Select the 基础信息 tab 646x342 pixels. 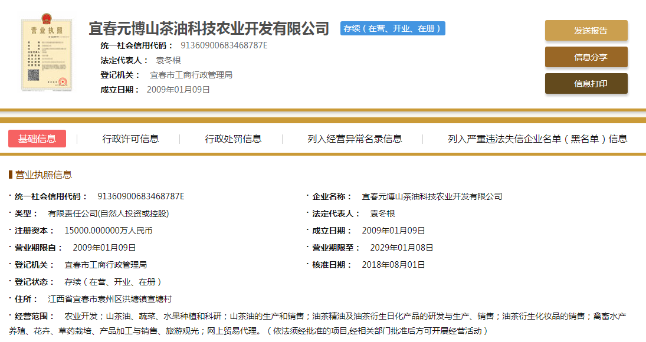(x=37, y=139)
